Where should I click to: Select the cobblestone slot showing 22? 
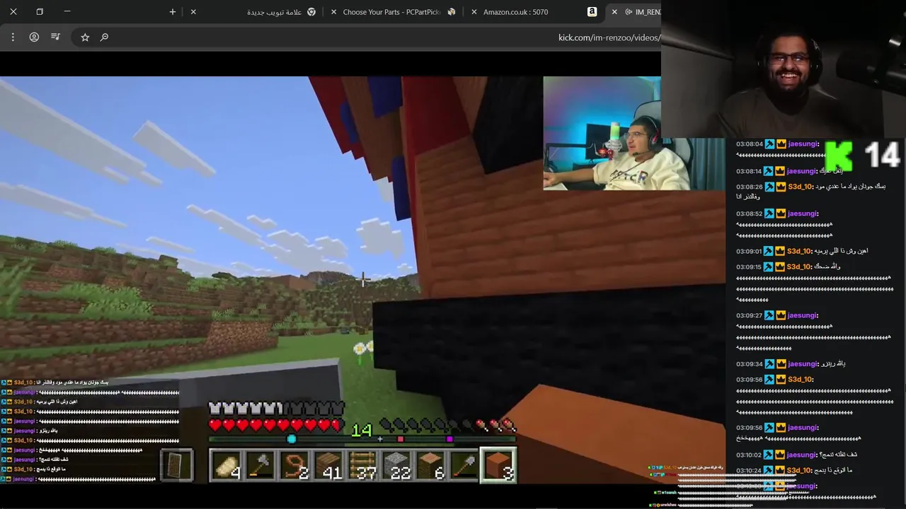[396, 465]
